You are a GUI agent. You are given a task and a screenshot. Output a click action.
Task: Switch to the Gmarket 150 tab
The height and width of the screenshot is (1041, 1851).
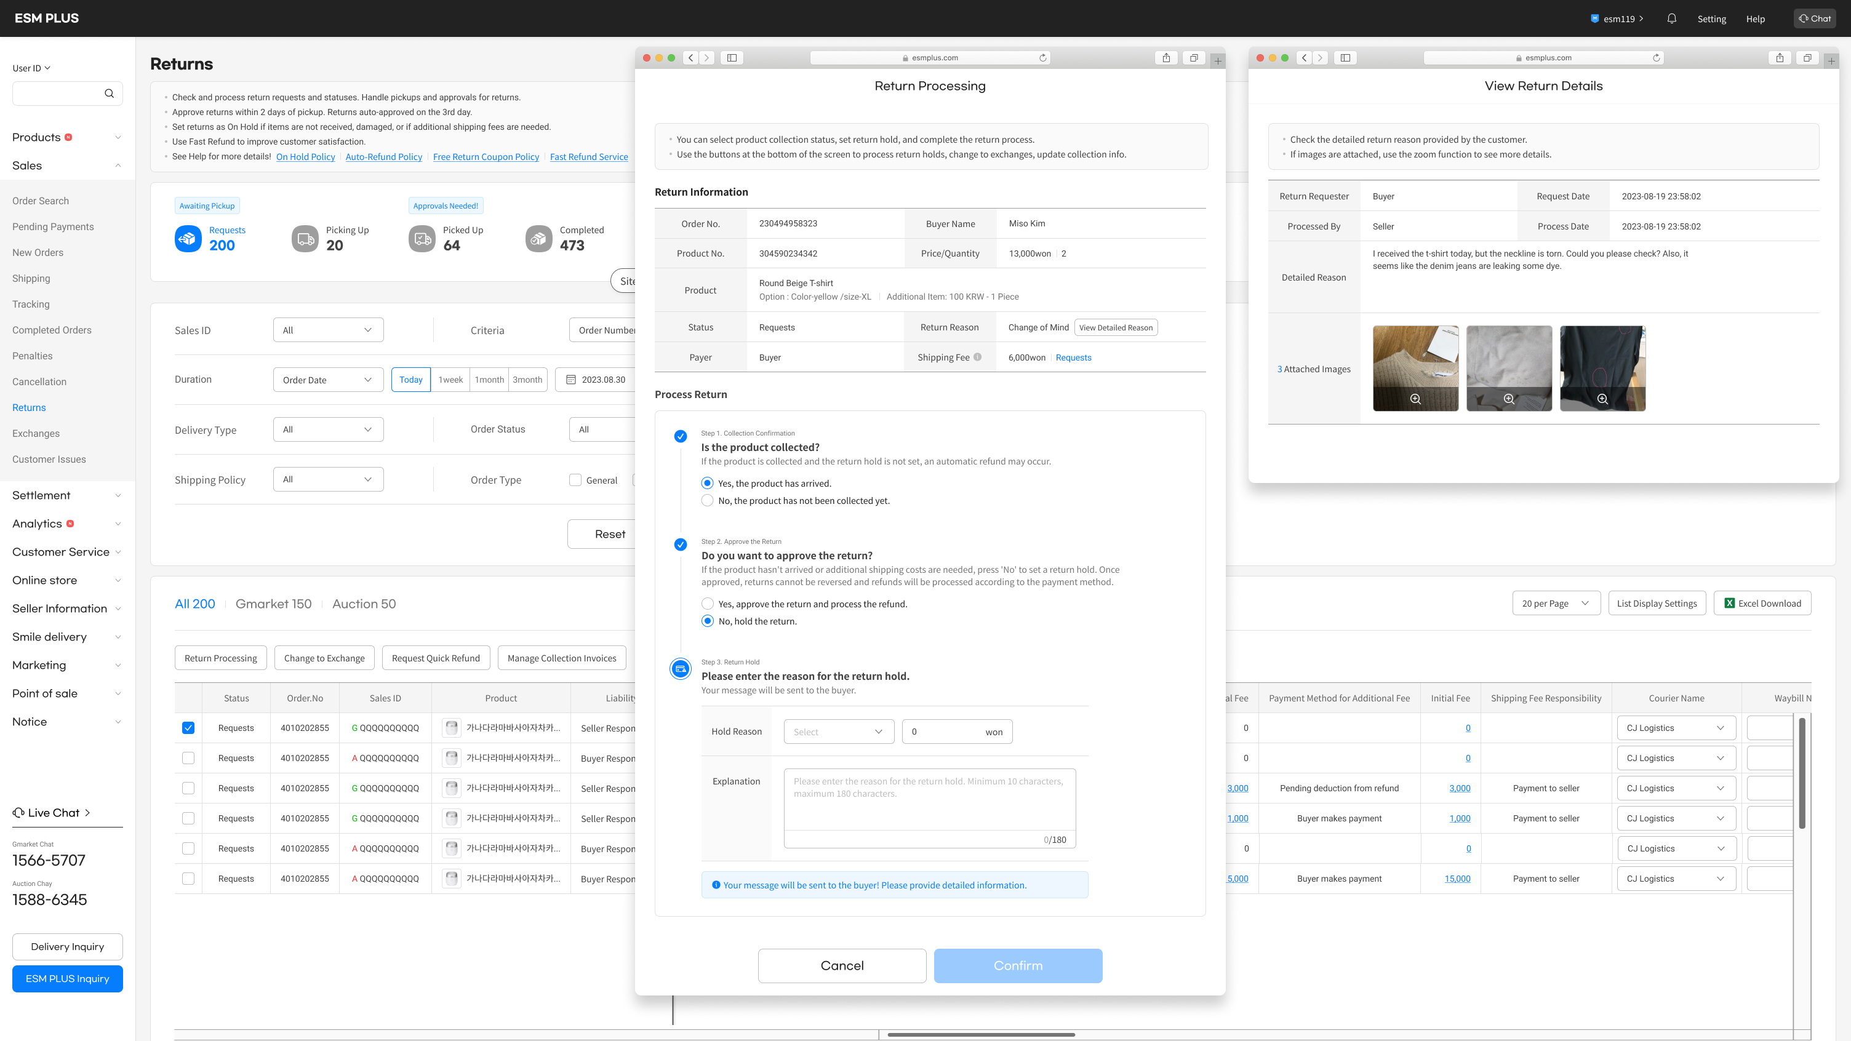(273, 604)
